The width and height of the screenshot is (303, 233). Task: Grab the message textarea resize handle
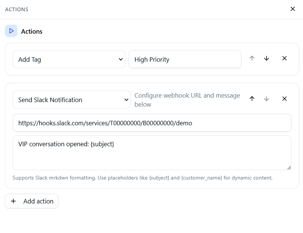(x=289, y=168)
